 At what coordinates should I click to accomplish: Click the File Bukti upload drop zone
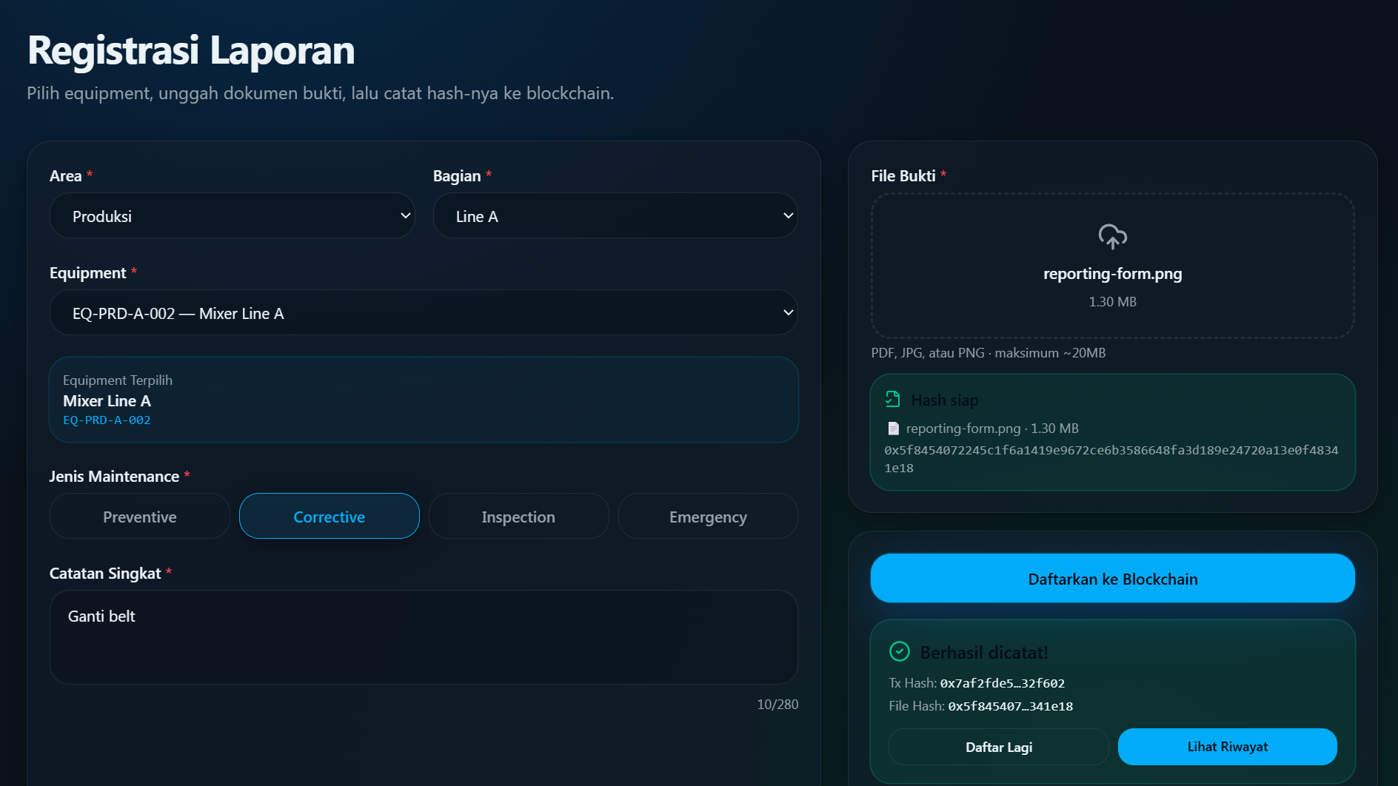pyautogui.click(x=1112, y=266)
